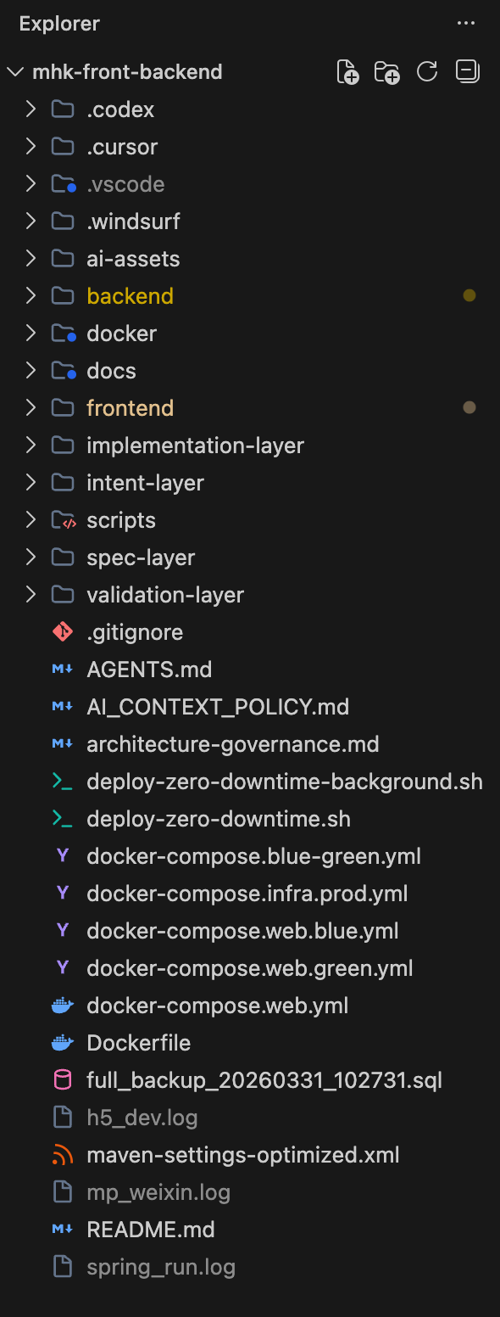Screen dimensions: 500x1317
Task: Select the README.md file
Action: tap(151, 1230)
